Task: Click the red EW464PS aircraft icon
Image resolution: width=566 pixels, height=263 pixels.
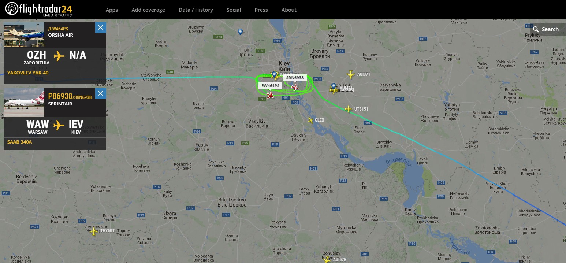Action: 270,95
